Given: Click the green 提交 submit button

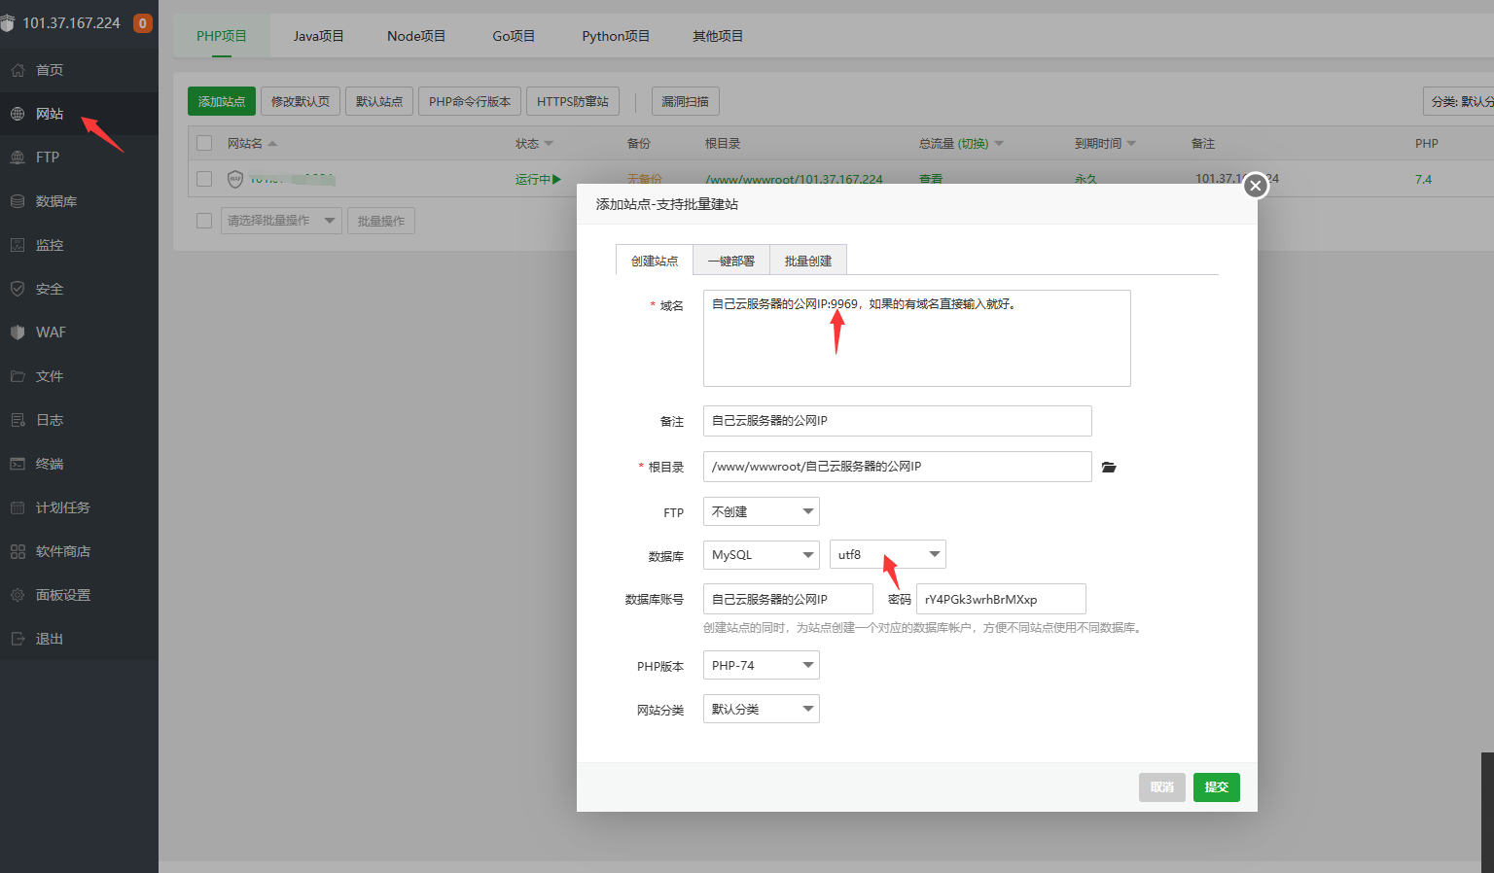Looking at the screenshot, I should pos(1216,786).
